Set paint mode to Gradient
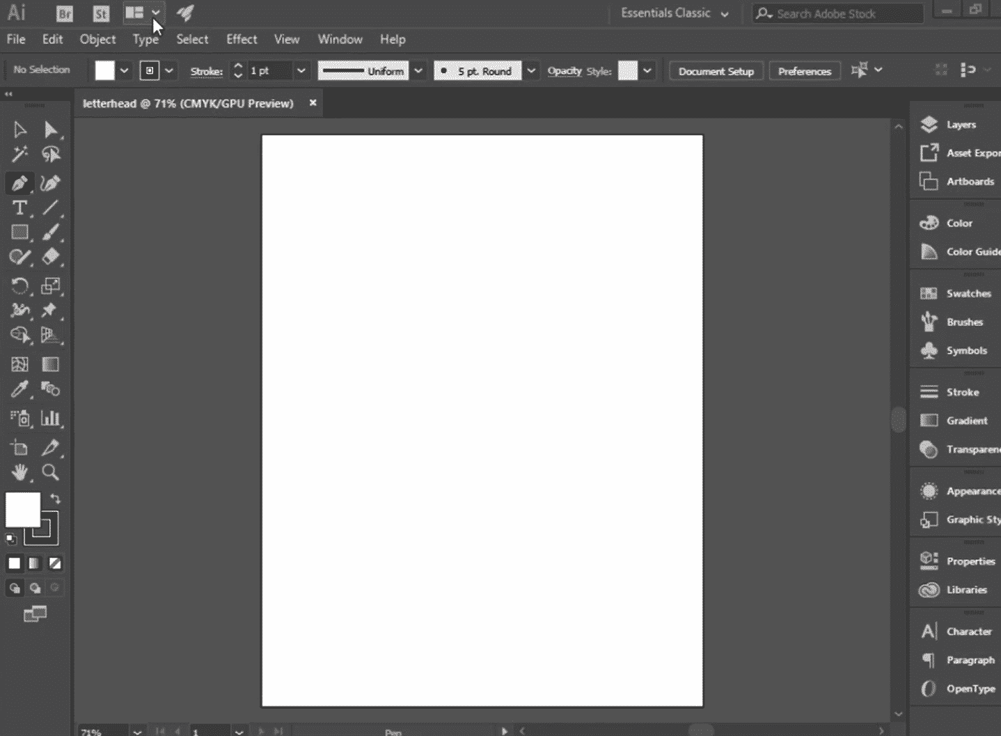1001x736 pixels. pyautogui.click(x=34, y=563)
